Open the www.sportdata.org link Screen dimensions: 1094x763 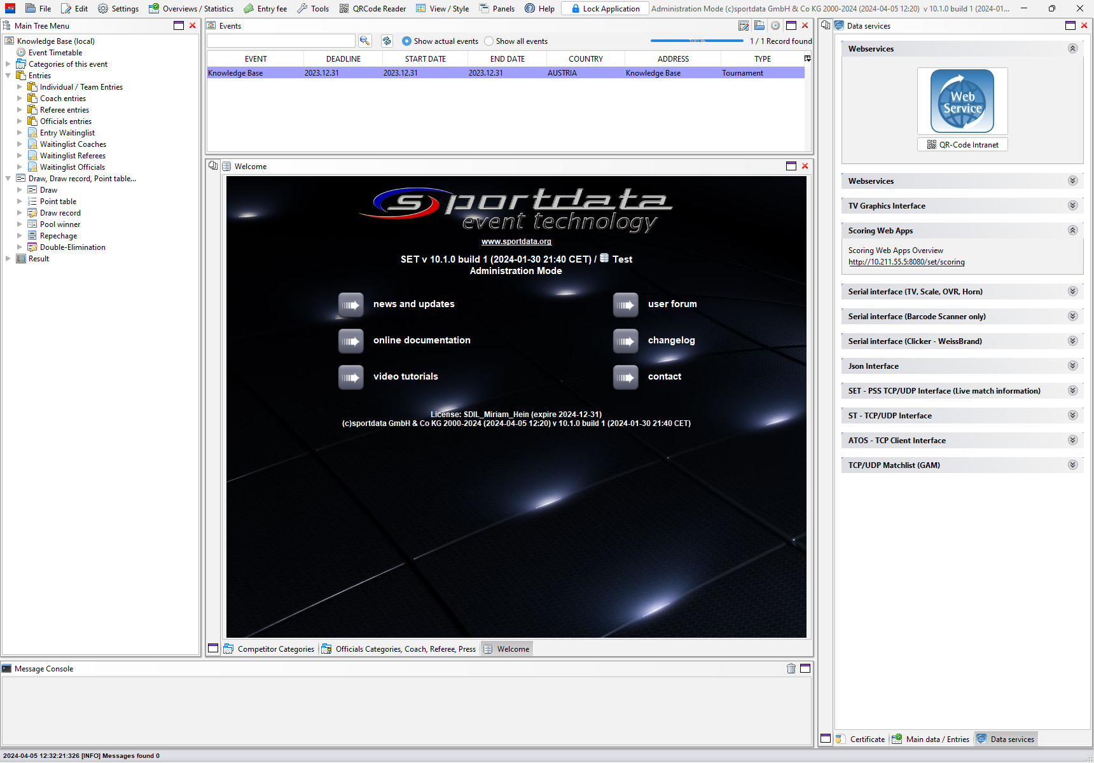[x=516, y=242]
